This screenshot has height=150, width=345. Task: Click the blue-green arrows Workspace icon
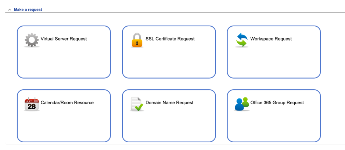point(241,40)
